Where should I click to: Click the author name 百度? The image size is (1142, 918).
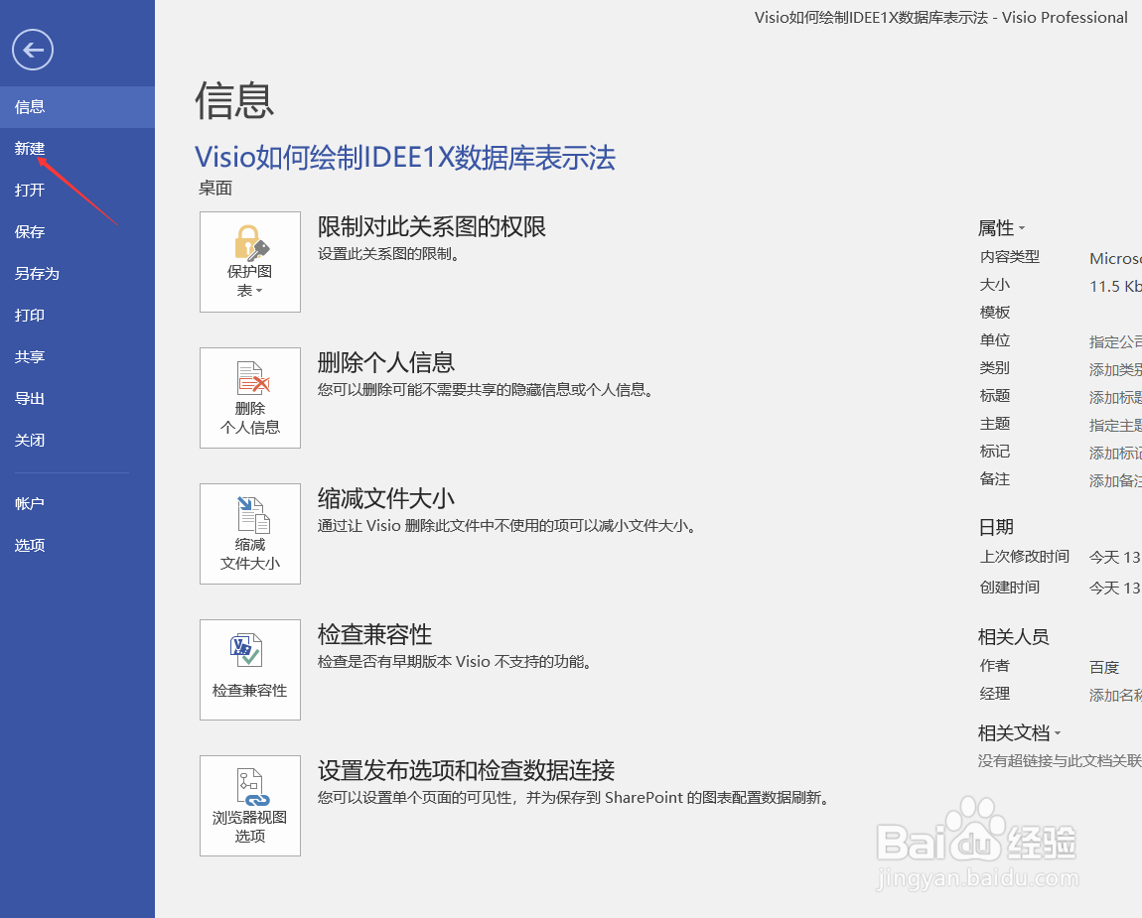pos(1104,668)
